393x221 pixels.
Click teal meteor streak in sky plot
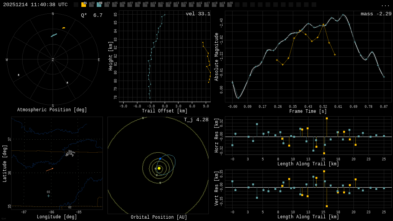(54, 35)
